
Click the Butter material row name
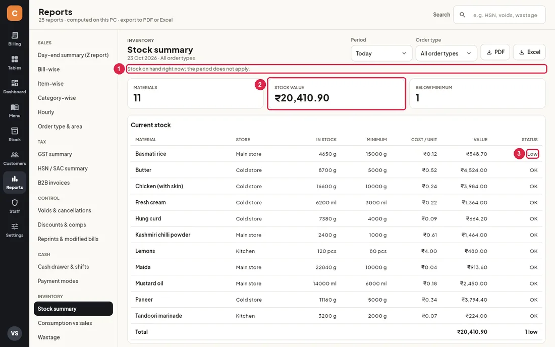(143, 170)
